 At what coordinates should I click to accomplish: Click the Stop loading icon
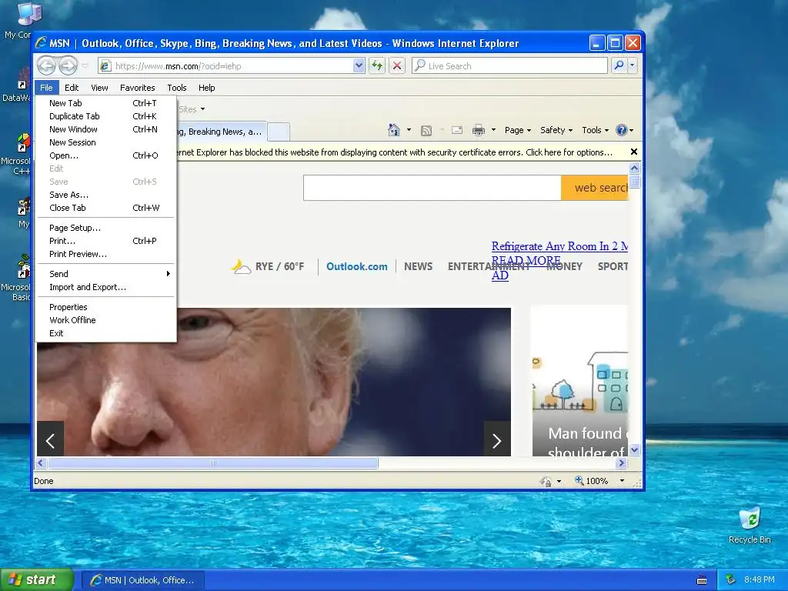pyautogui.click(x=397, y=66)
